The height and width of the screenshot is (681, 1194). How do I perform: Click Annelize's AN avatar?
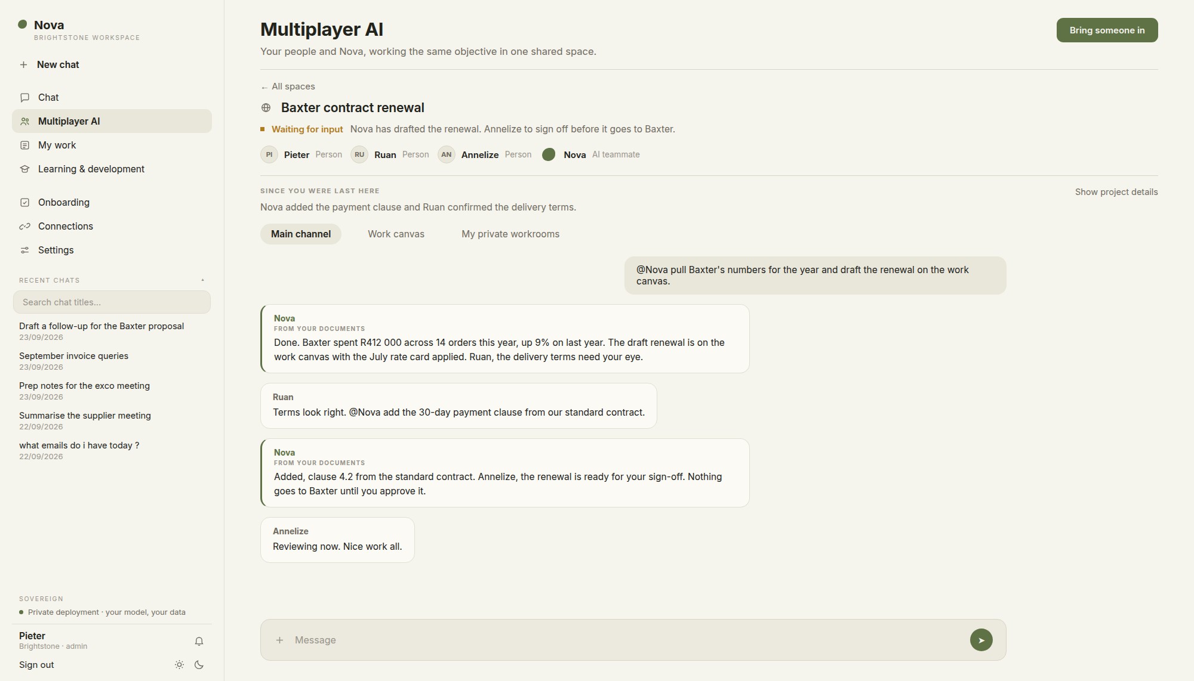[447, 154]
